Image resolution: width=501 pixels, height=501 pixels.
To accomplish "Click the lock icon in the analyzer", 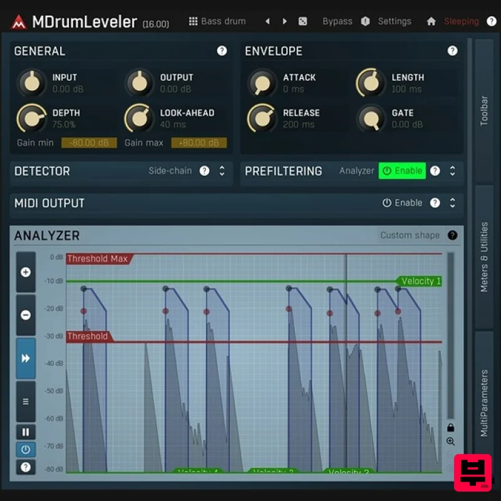I will (452, 428).
